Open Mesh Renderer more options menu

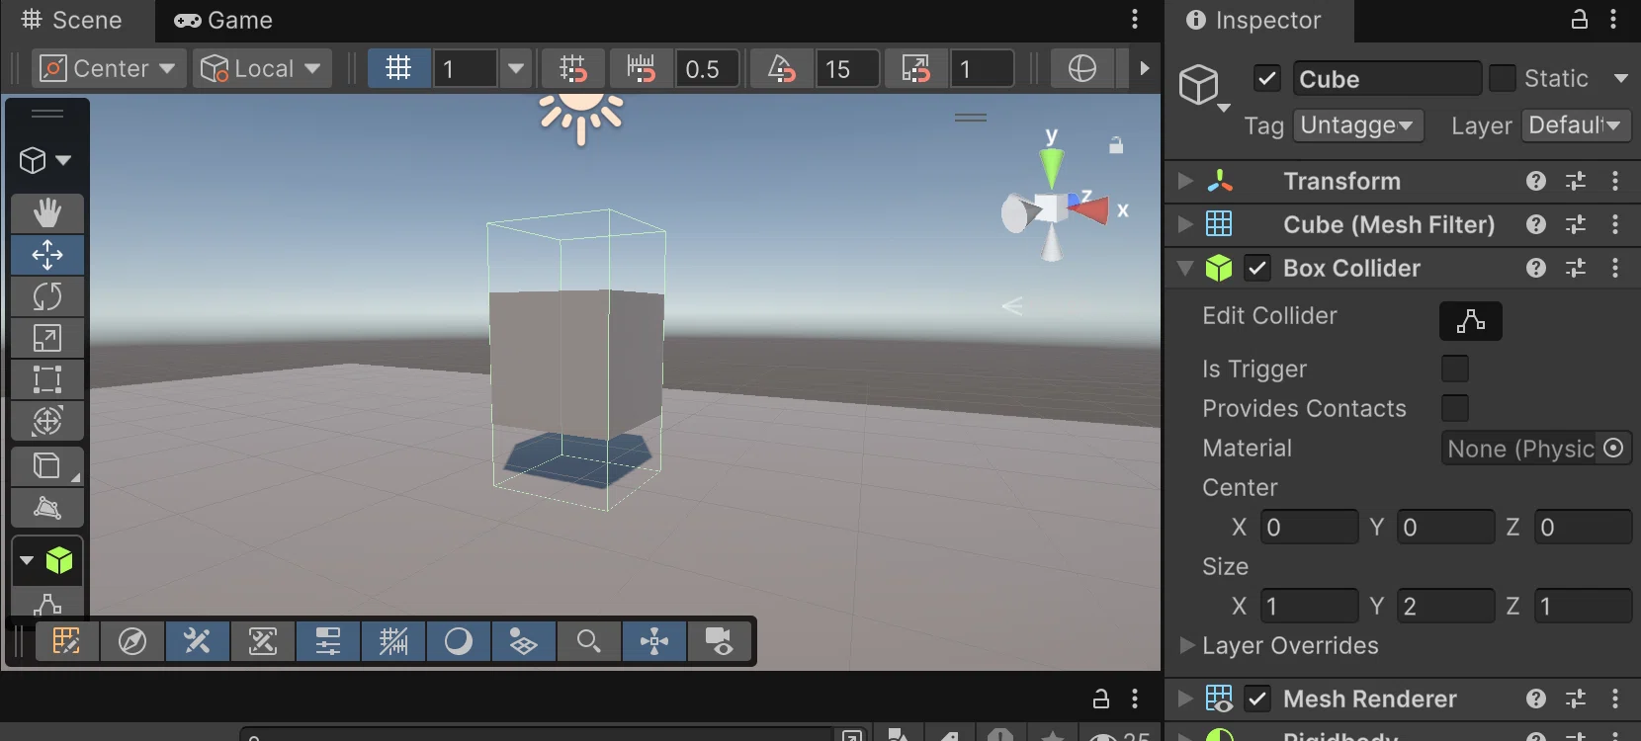[1615, 699]
